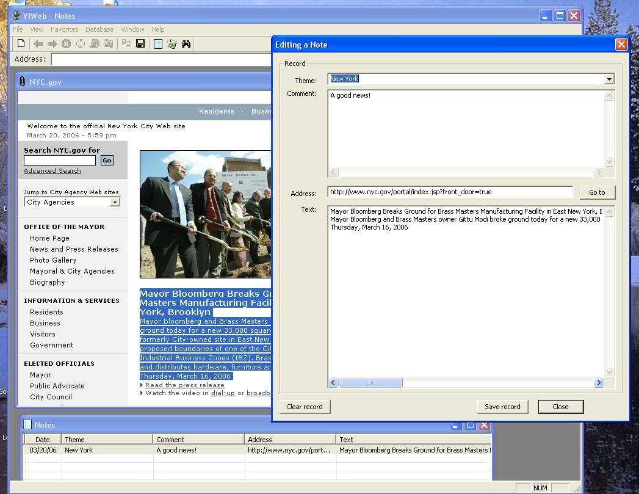
Task: Click the Save record button
Action: coord(502,407)
